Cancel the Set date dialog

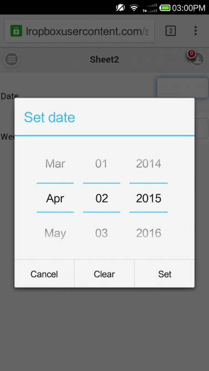[x=44, y=274]
